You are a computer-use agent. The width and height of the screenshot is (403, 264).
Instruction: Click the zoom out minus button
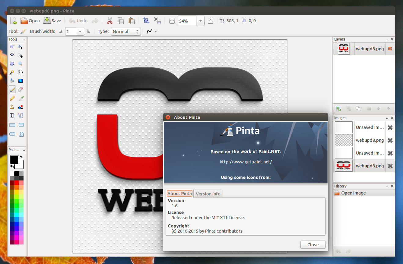[x=172, y=21]
